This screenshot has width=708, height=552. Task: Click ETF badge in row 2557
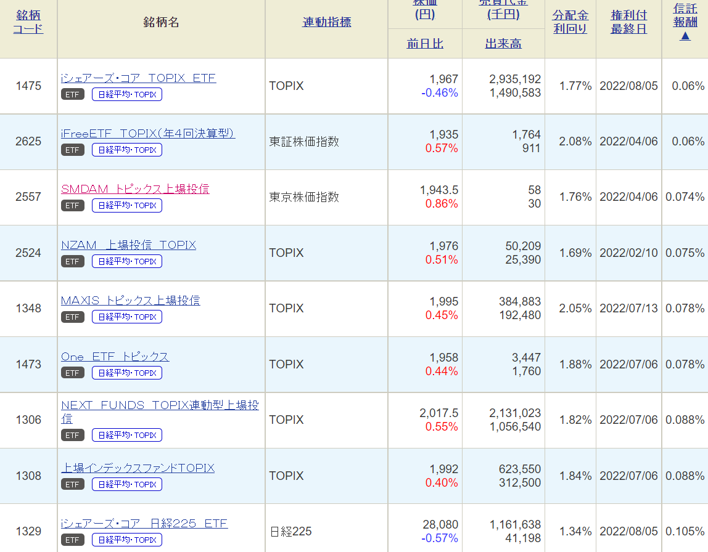coord(72,205)
